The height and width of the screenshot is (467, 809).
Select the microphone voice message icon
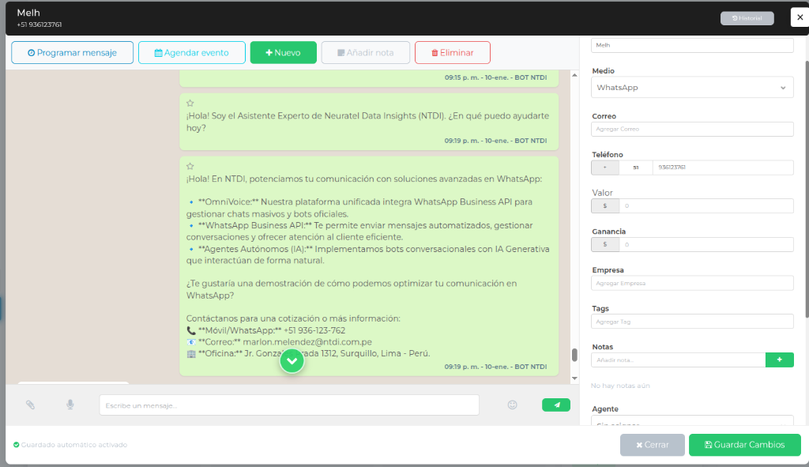(x=70, y=404)
